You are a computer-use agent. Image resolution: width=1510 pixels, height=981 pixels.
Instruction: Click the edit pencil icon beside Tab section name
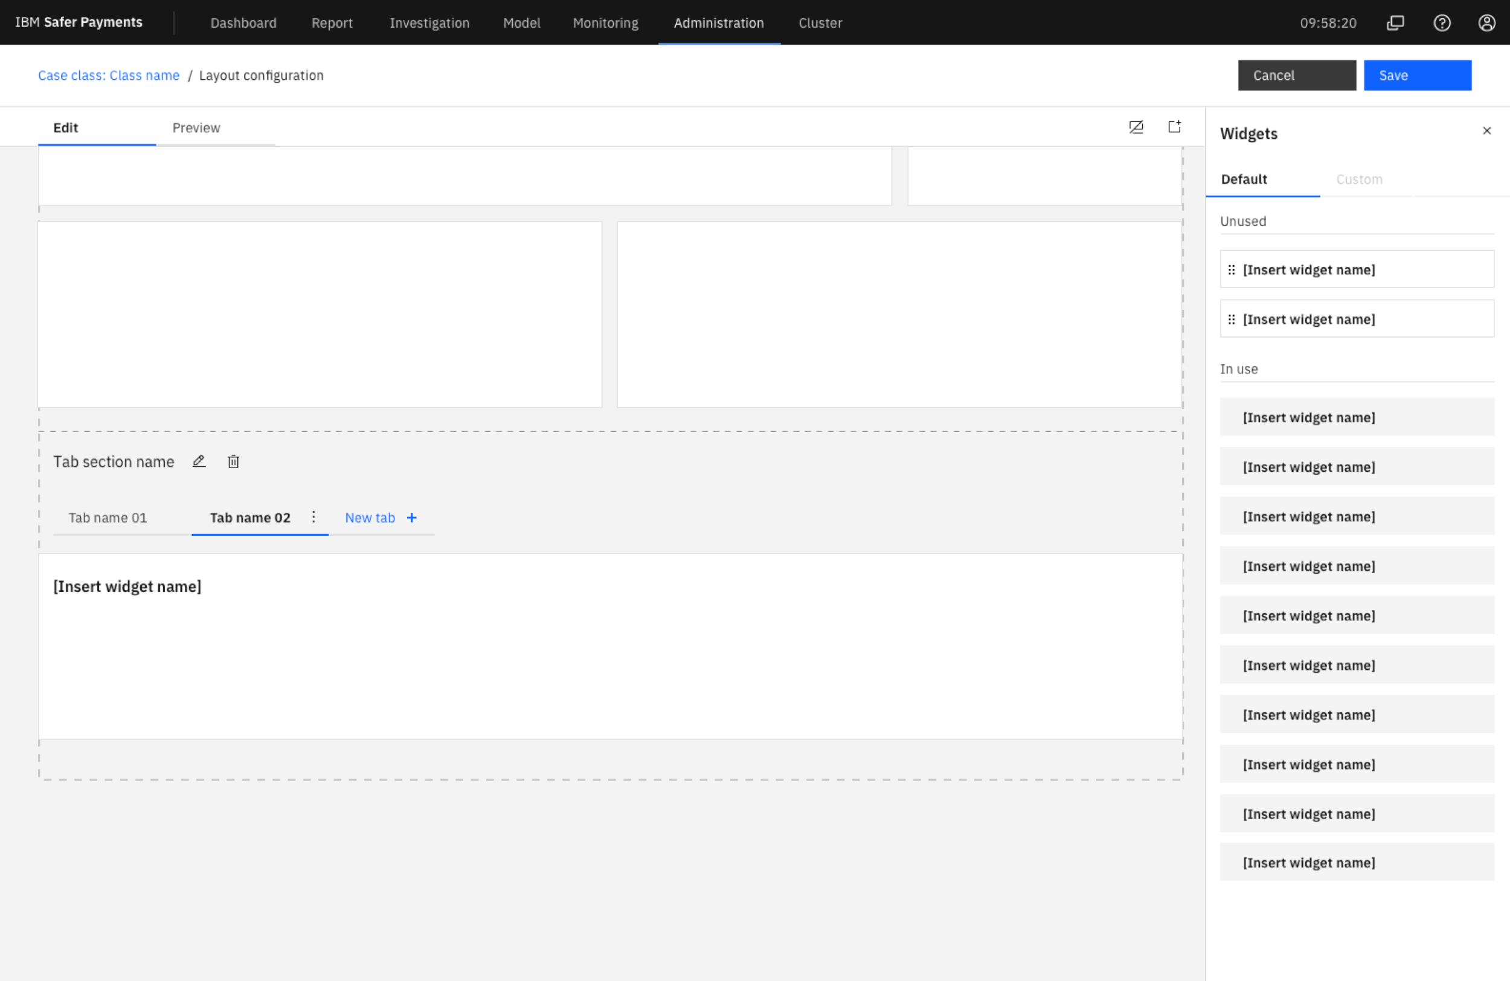coord(199,462)
